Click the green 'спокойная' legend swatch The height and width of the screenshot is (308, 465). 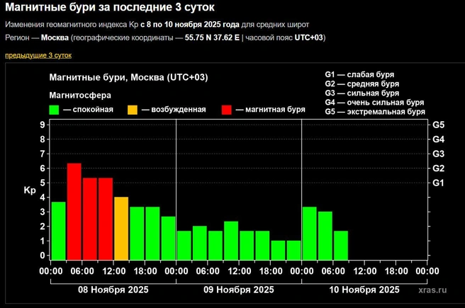(54, 110)
